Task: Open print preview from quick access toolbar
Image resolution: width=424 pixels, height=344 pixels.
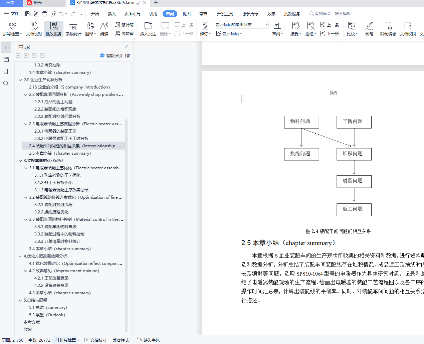Action: pyautogui.click(x=53, y=14)
